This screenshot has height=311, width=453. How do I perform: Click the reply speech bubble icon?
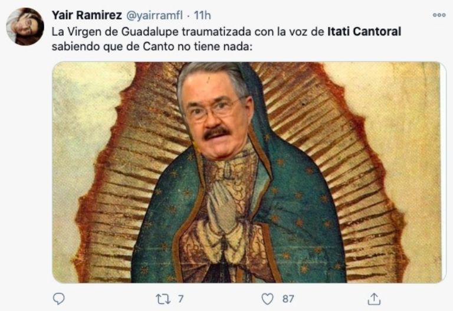[x=59, y=299]
